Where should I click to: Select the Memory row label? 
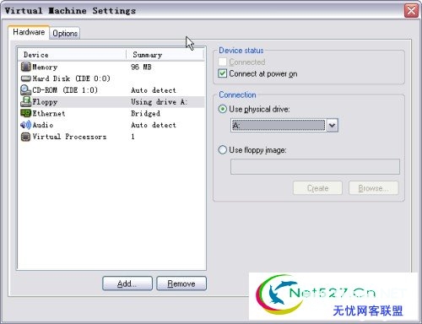pos(45,67)
